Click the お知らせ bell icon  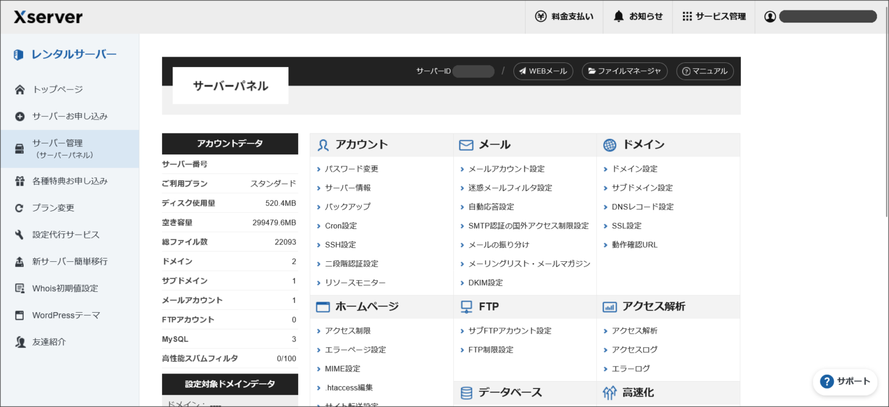click(x=619, y=16)
